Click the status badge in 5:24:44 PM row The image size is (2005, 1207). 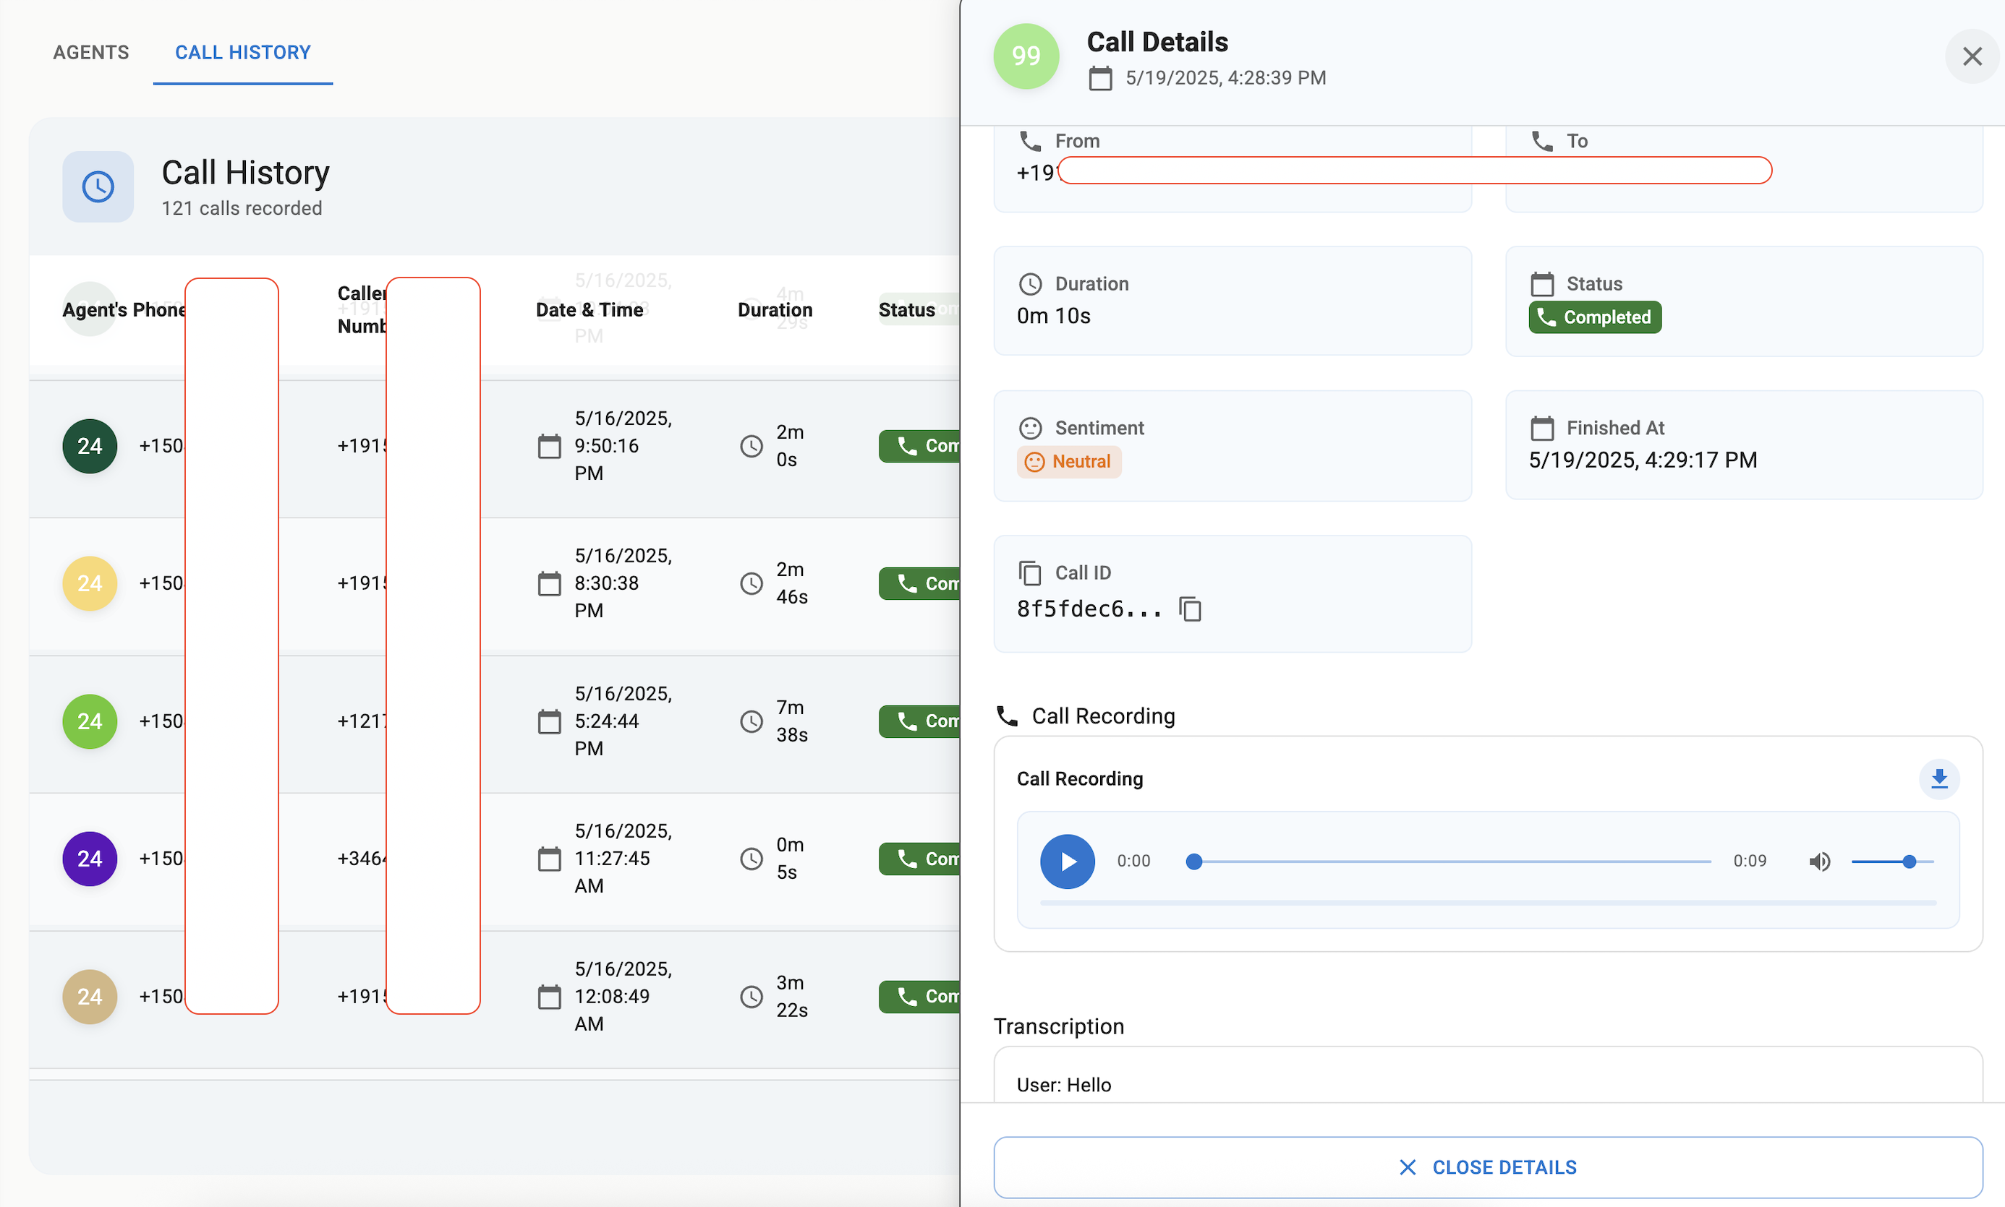(919, 721)
